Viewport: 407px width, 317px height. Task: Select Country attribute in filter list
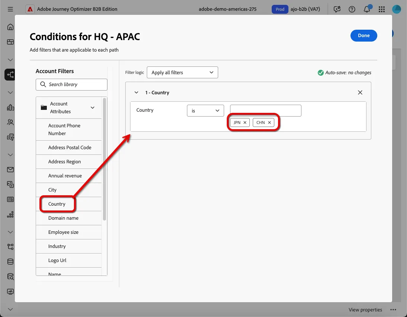pos(68,204)
